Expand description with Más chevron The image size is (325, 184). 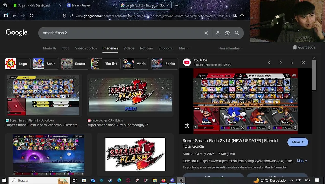click(302, 161)
